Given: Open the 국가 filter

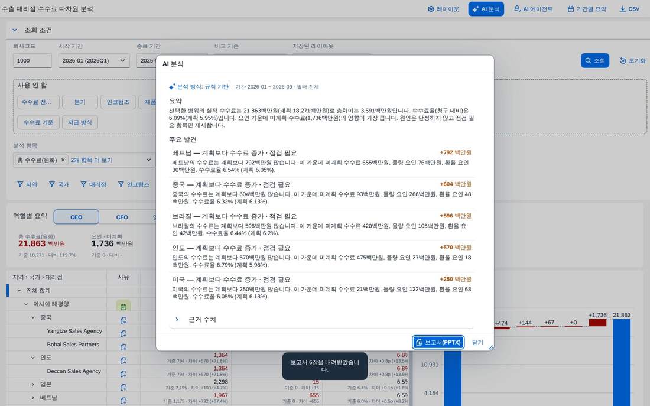Looking at the screenshot, I should coord(58,184).
